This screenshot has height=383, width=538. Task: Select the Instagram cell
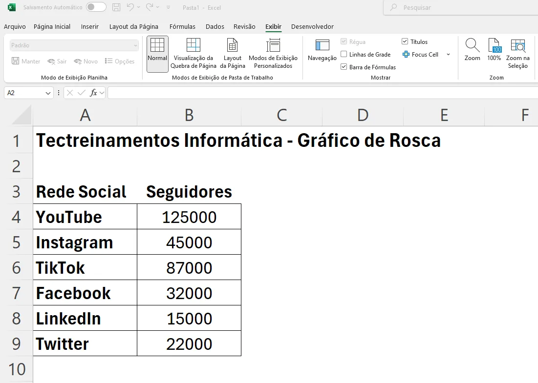(x=85, y=242)
